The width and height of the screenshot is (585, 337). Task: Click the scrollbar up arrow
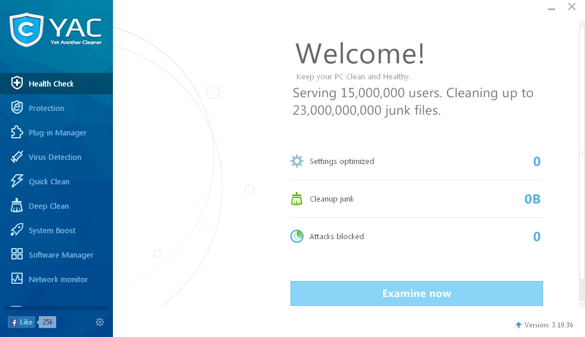pos(581,23)
